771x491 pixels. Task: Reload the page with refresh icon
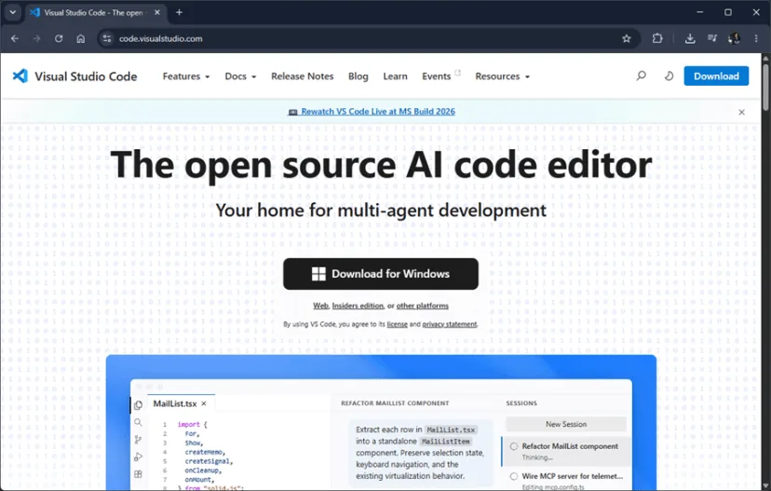(x=59, y=38)
